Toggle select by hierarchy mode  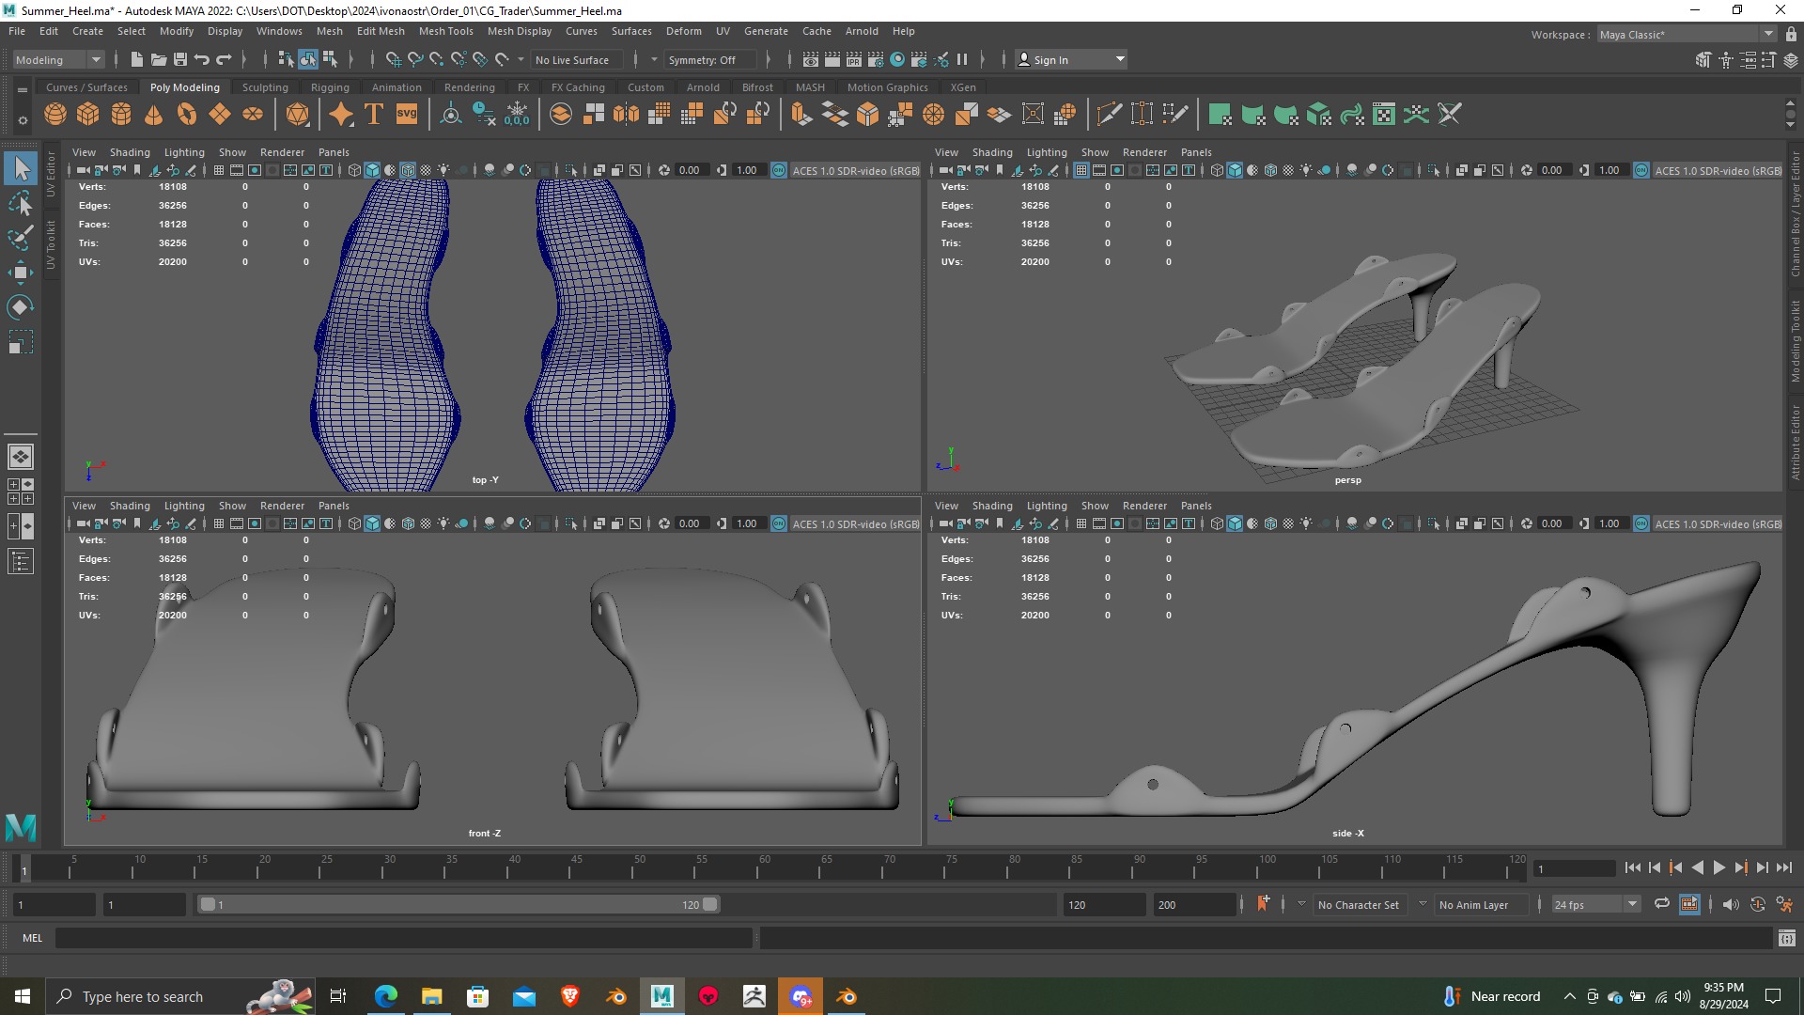pos(287,59)
